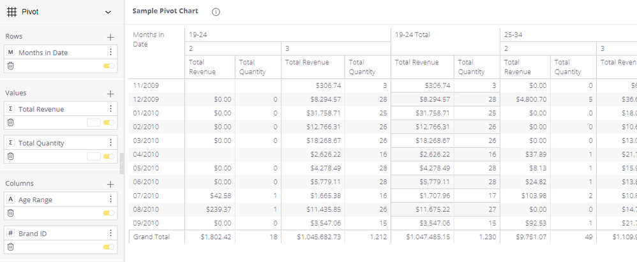
Task: Toggle the Brand ID field switch
Action: coord(109,247)
